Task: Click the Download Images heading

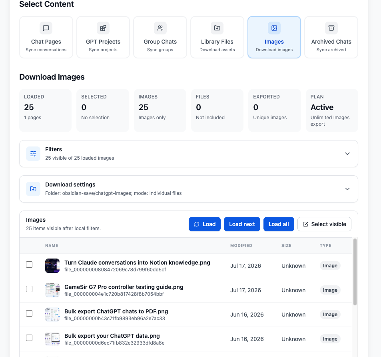Action: pos(52,77)
